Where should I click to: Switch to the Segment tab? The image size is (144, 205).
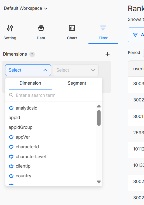(x=77, y=83)
